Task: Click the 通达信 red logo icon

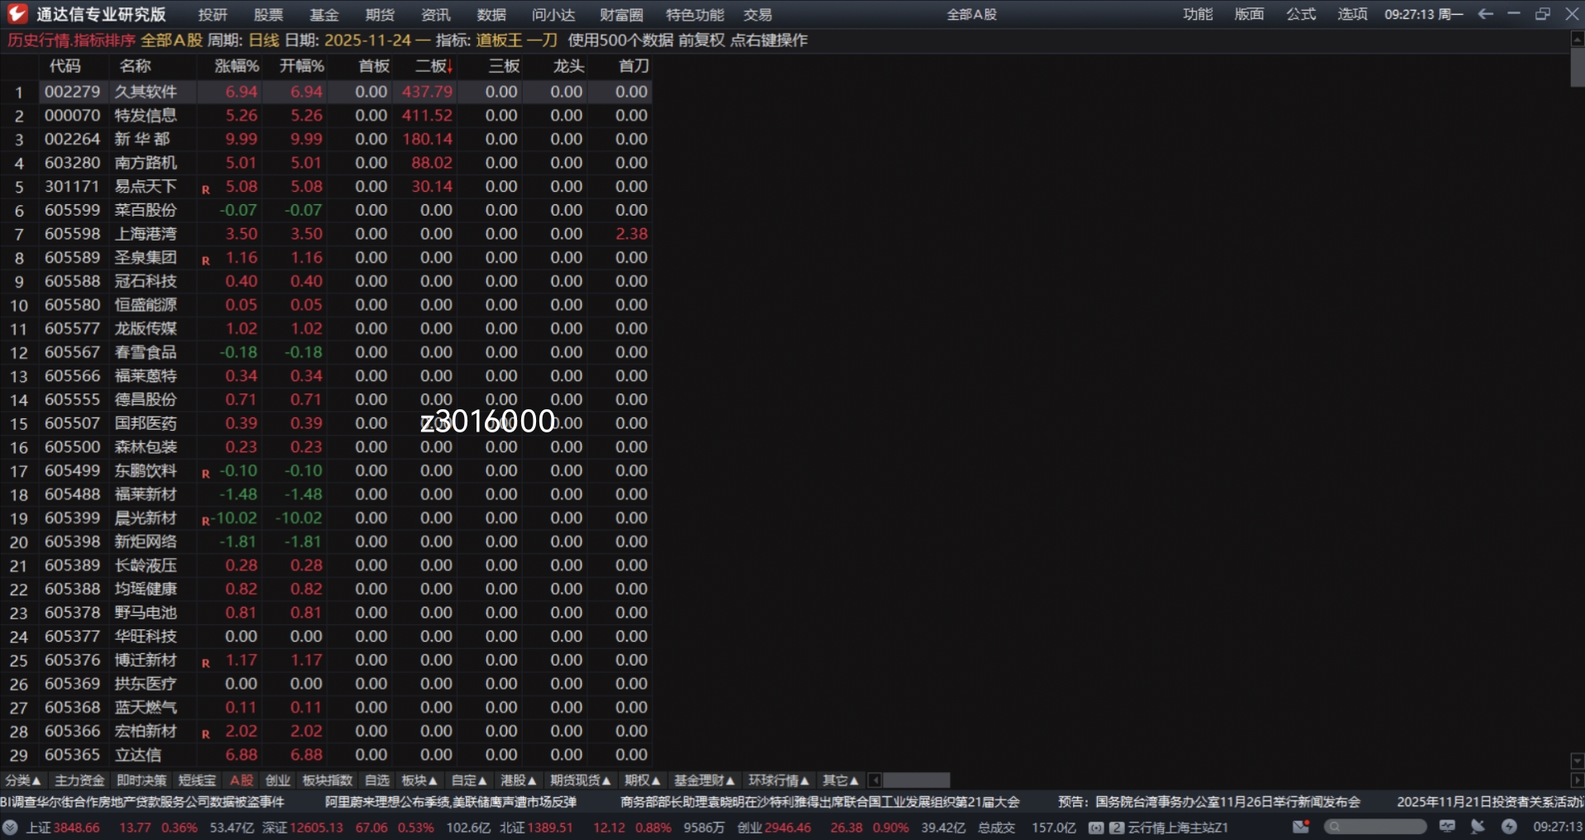Action: point(17,14)
